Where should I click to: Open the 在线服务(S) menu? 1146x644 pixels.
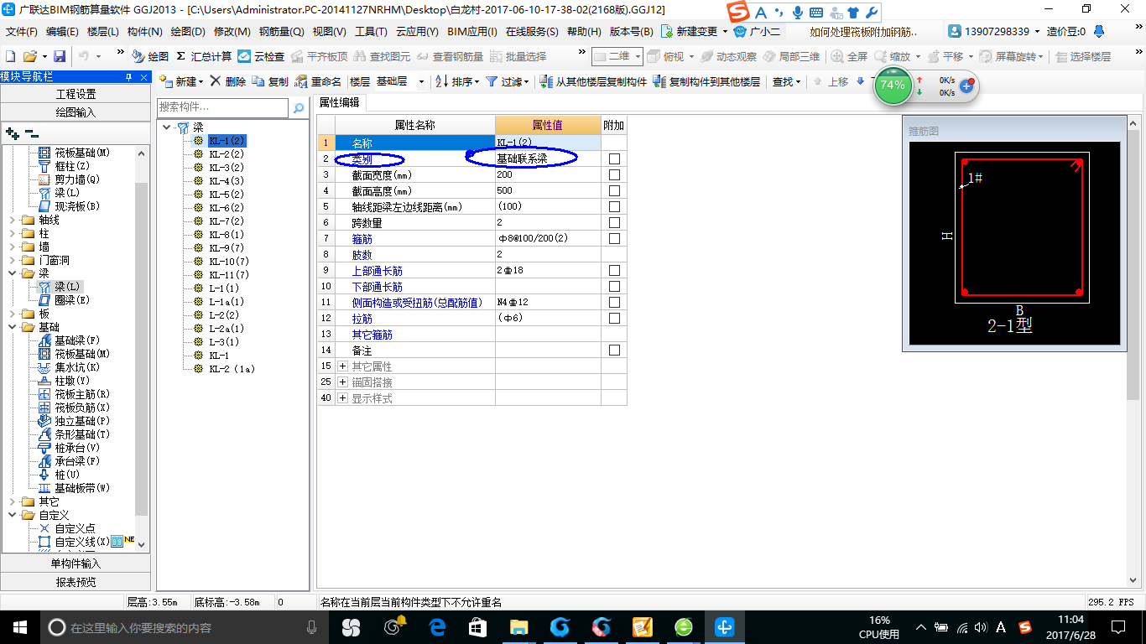[532, 32]
